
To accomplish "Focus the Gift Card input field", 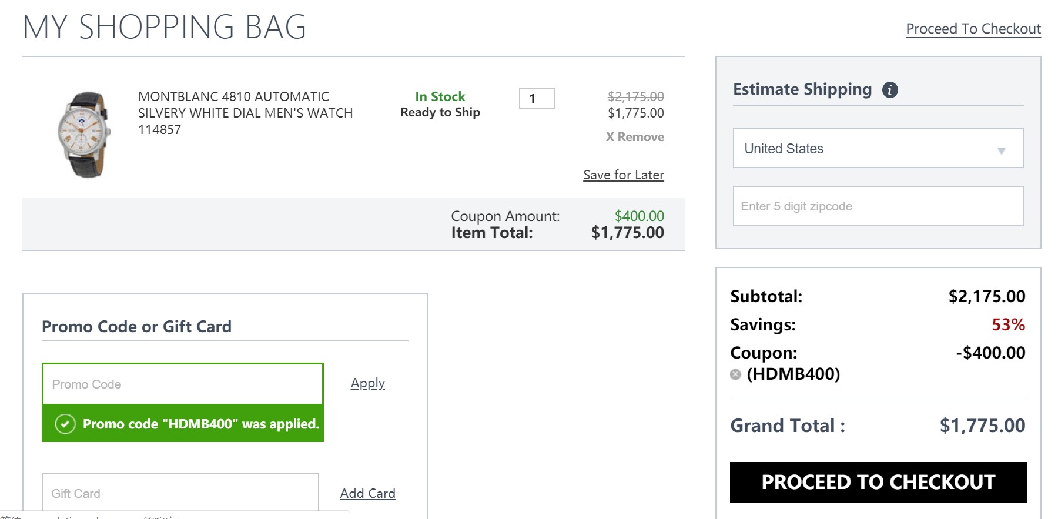I will (180, 493).
